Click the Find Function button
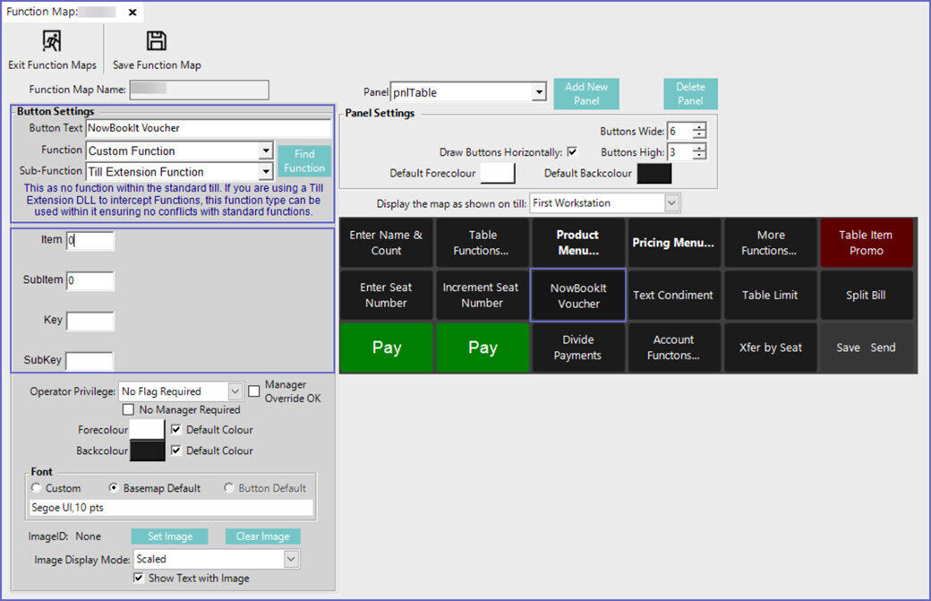The width and height of the screenshot is (931, 601). point(304,161)
